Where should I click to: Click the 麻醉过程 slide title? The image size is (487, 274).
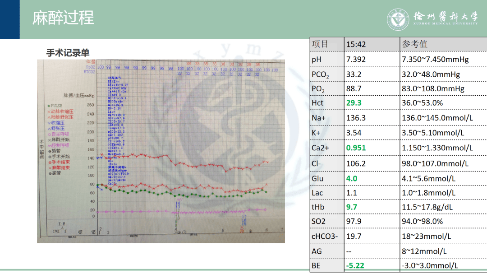coord(63,18)
